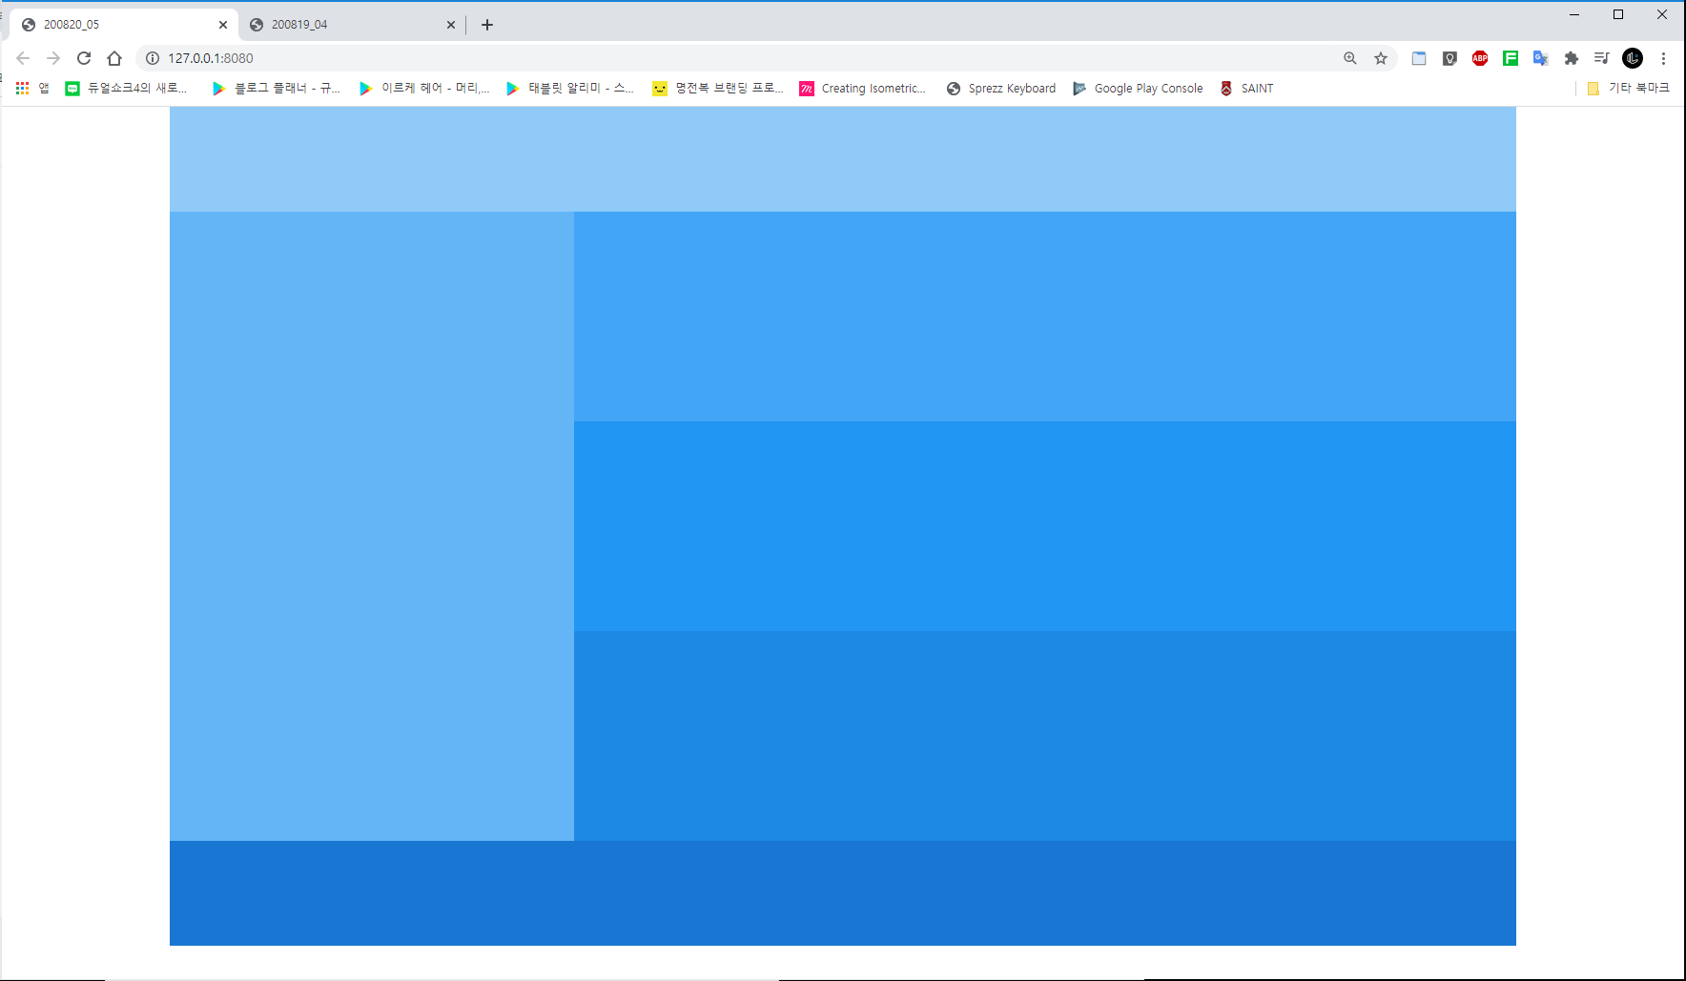This screenshot has height=981, width=1686.
Task: Click the lightest blue header band
Action: coord(843,159)
